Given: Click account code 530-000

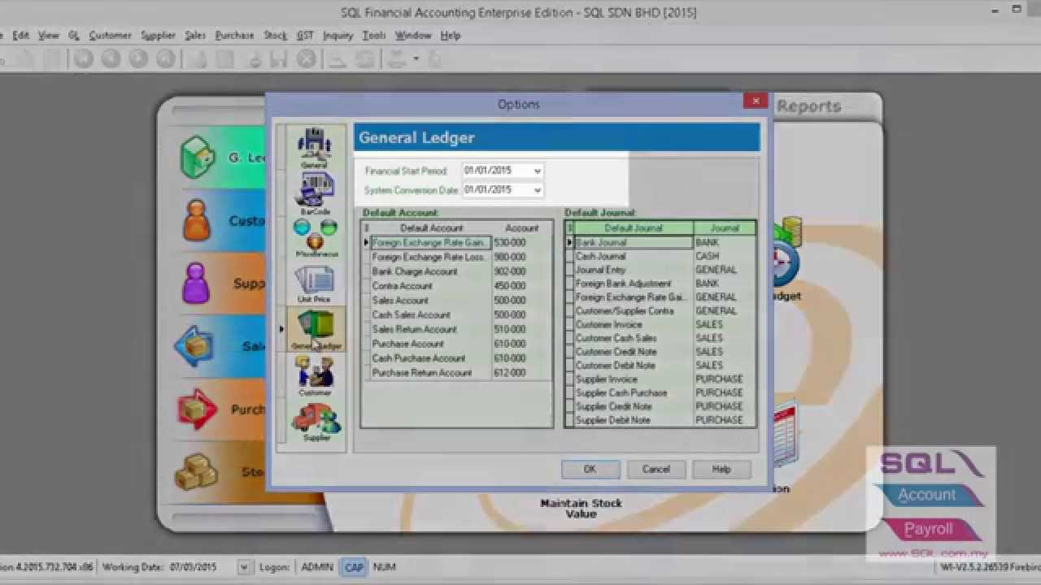Looking at the screenshot, I should tap(510, 243).
